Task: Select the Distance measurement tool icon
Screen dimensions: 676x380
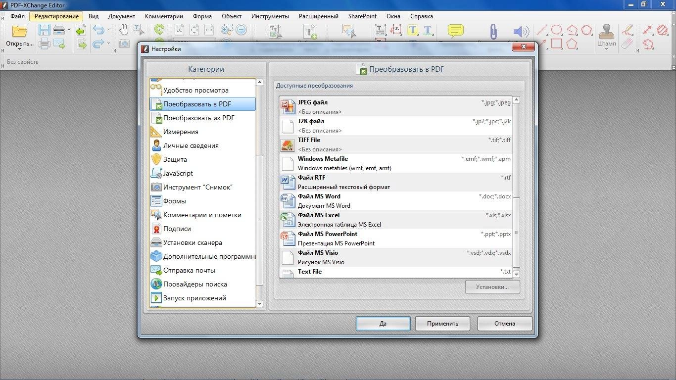Action: coord(647,30)
